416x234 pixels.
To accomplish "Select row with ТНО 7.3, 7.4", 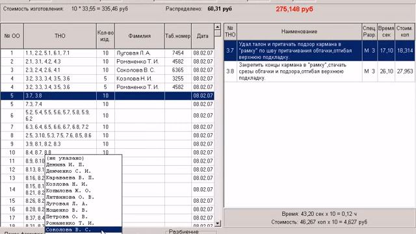I will coord(107,104).
